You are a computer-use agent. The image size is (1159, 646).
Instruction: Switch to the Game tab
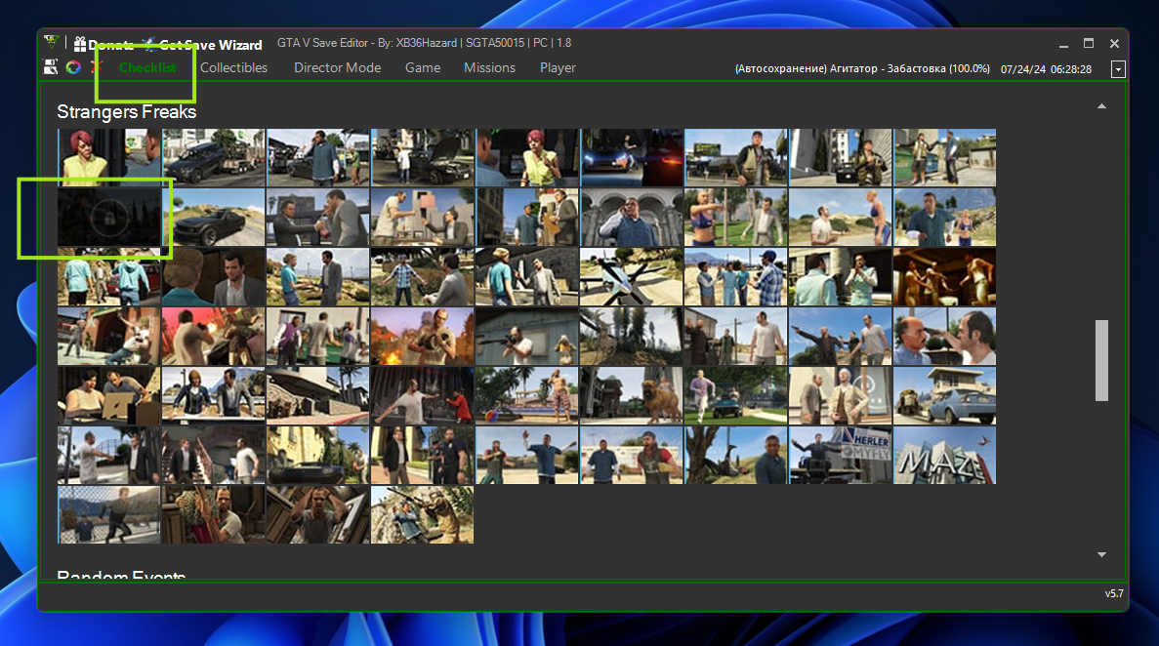[x=423, y=67]
